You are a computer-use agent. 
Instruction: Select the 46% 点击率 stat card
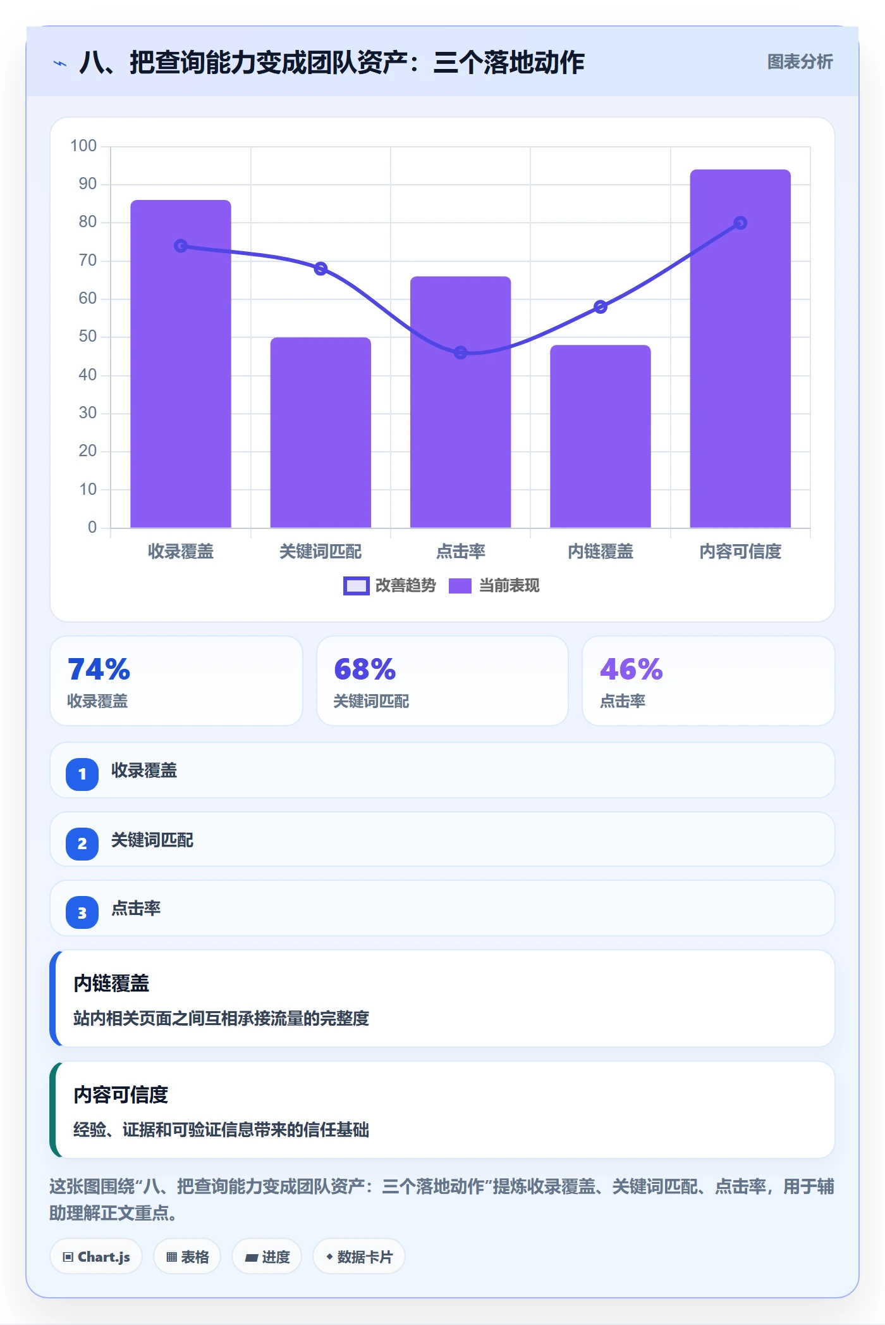pos(708,681)
